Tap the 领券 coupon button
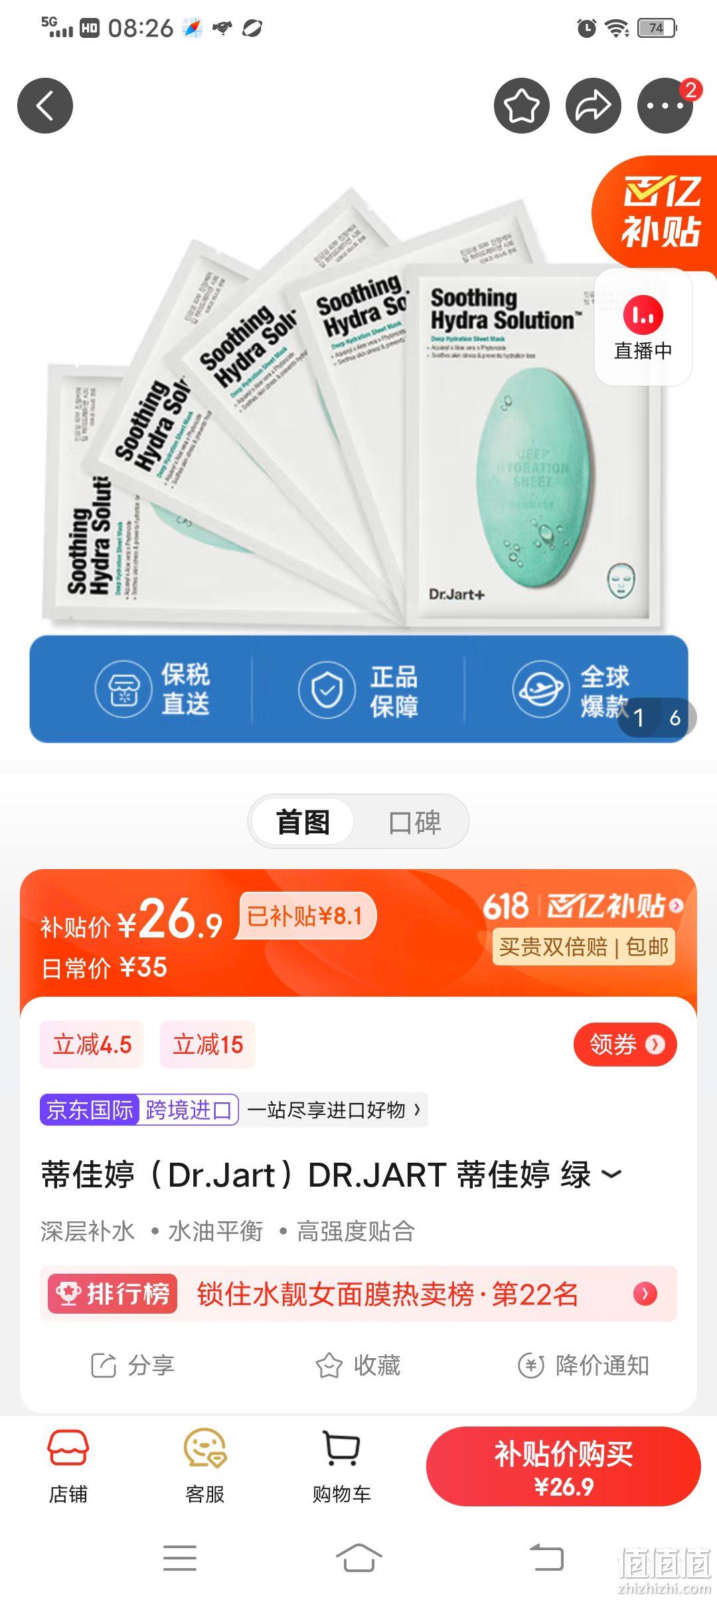The image size is (717, 1600). point(625,1045)
